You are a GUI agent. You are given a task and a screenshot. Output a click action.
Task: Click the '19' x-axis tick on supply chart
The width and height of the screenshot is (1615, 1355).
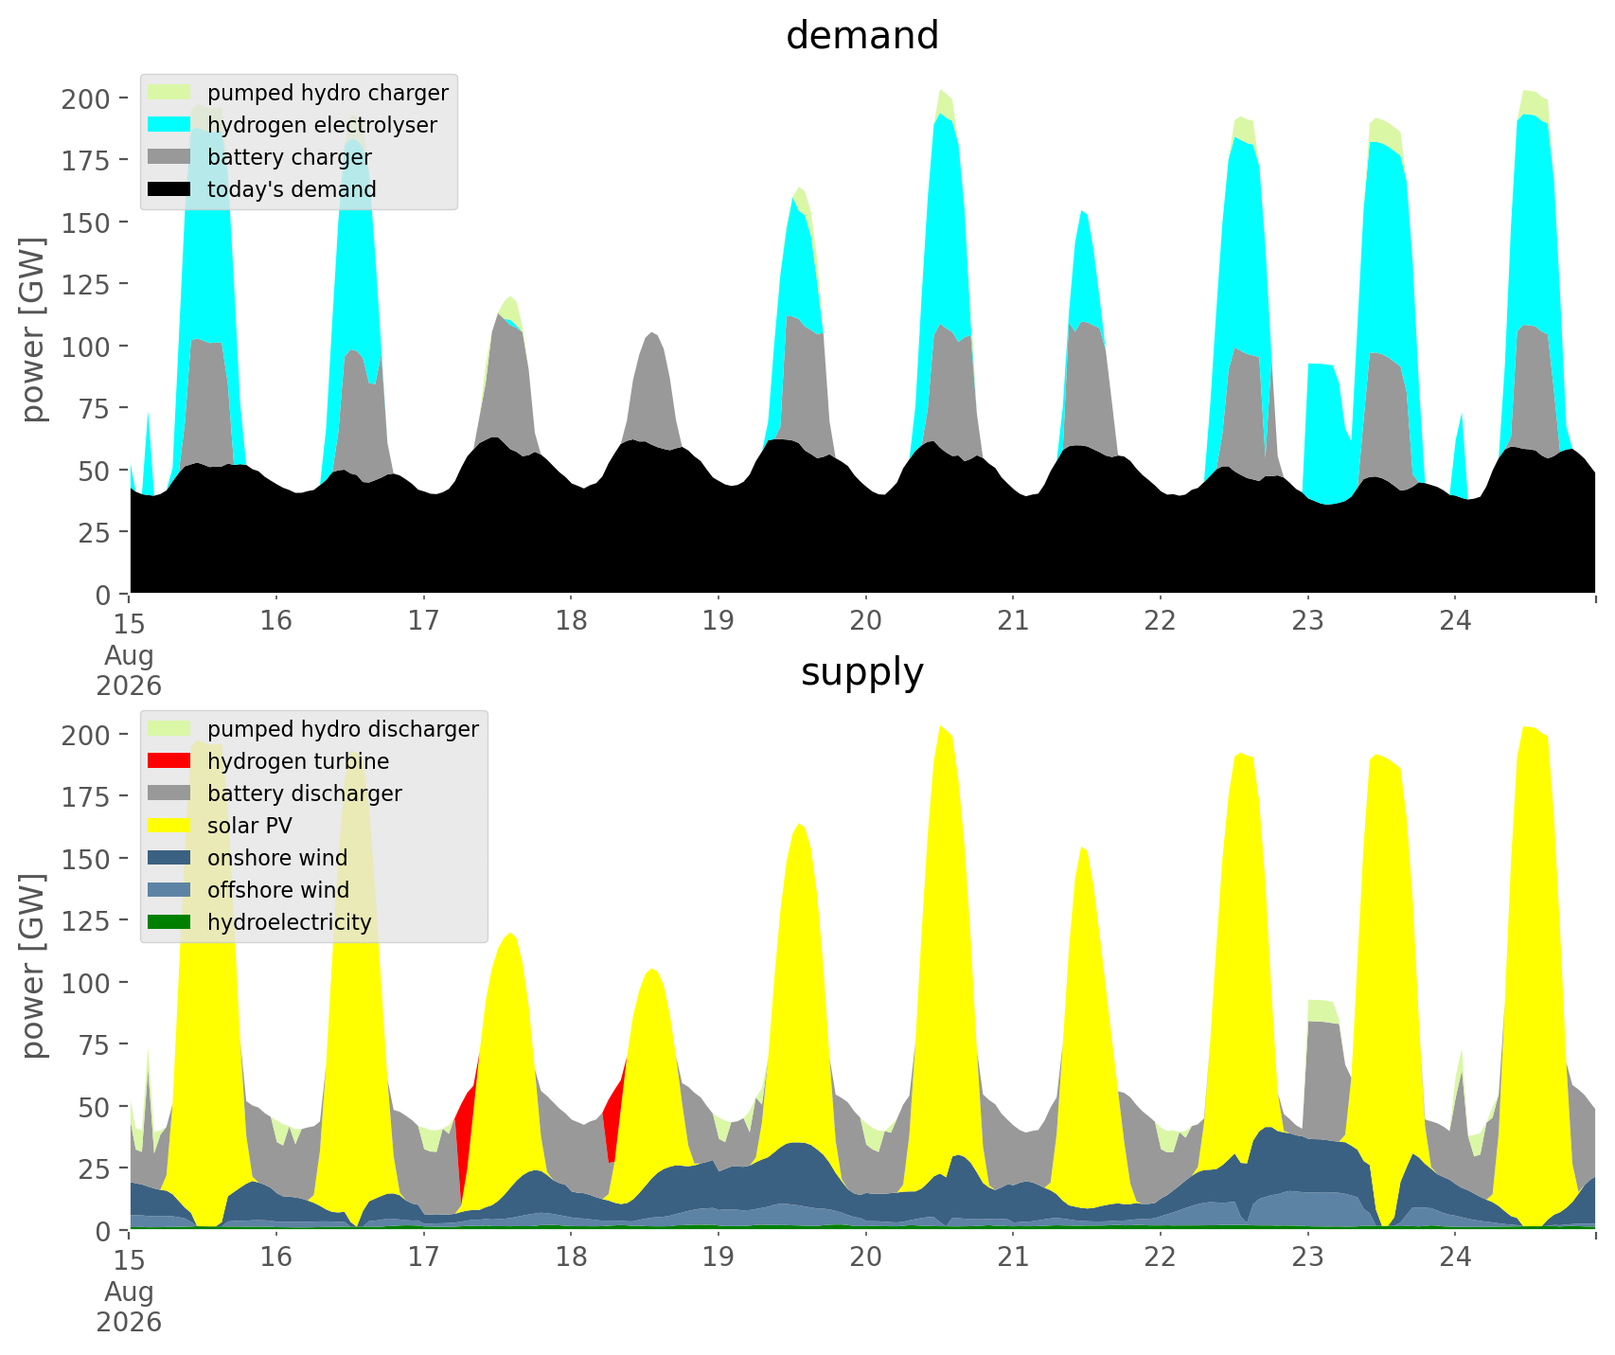pos(719,1257)
